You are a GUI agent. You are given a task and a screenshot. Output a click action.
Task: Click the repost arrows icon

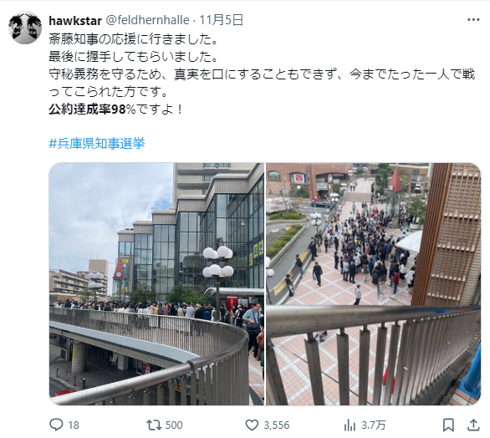coord(154,425)
